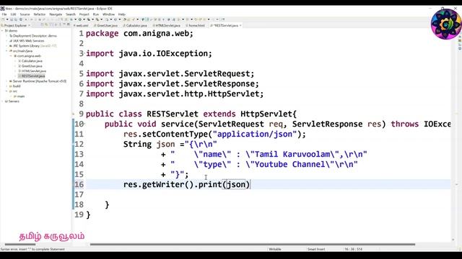Toggle Link with Editor in Project Explorer
This screenshot has height=259, width=462.
click(46, 25)
